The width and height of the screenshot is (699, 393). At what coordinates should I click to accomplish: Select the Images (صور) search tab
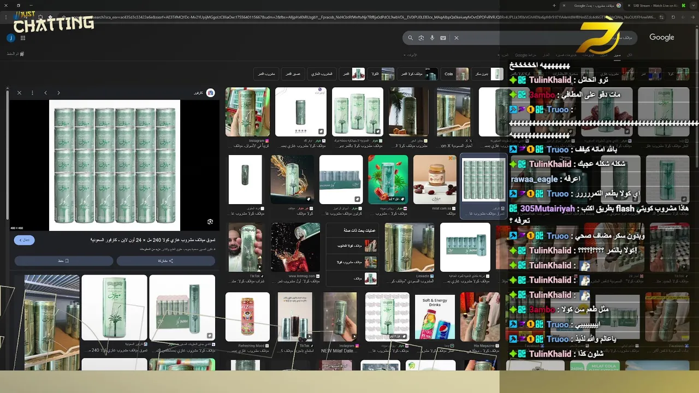click(x=617, y=55)
